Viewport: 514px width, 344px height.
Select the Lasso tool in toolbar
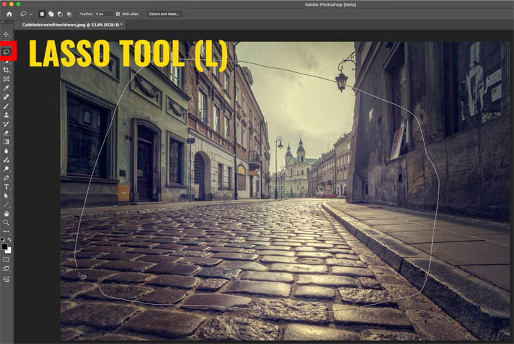click(6, 52)
